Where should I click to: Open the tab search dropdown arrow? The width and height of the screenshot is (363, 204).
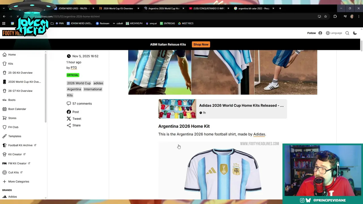tap(3, 8)
